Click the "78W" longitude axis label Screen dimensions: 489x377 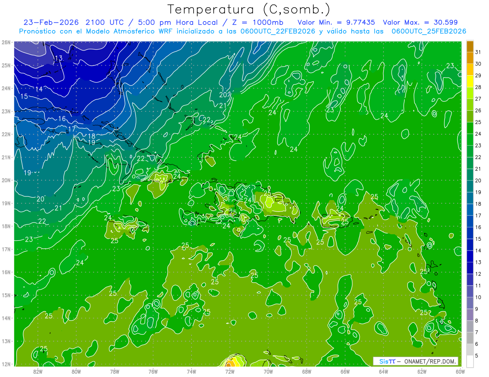(115, 371)
